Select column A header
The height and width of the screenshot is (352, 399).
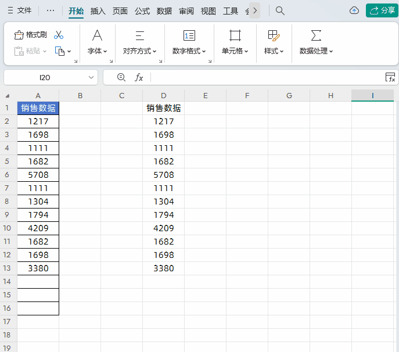38,95
